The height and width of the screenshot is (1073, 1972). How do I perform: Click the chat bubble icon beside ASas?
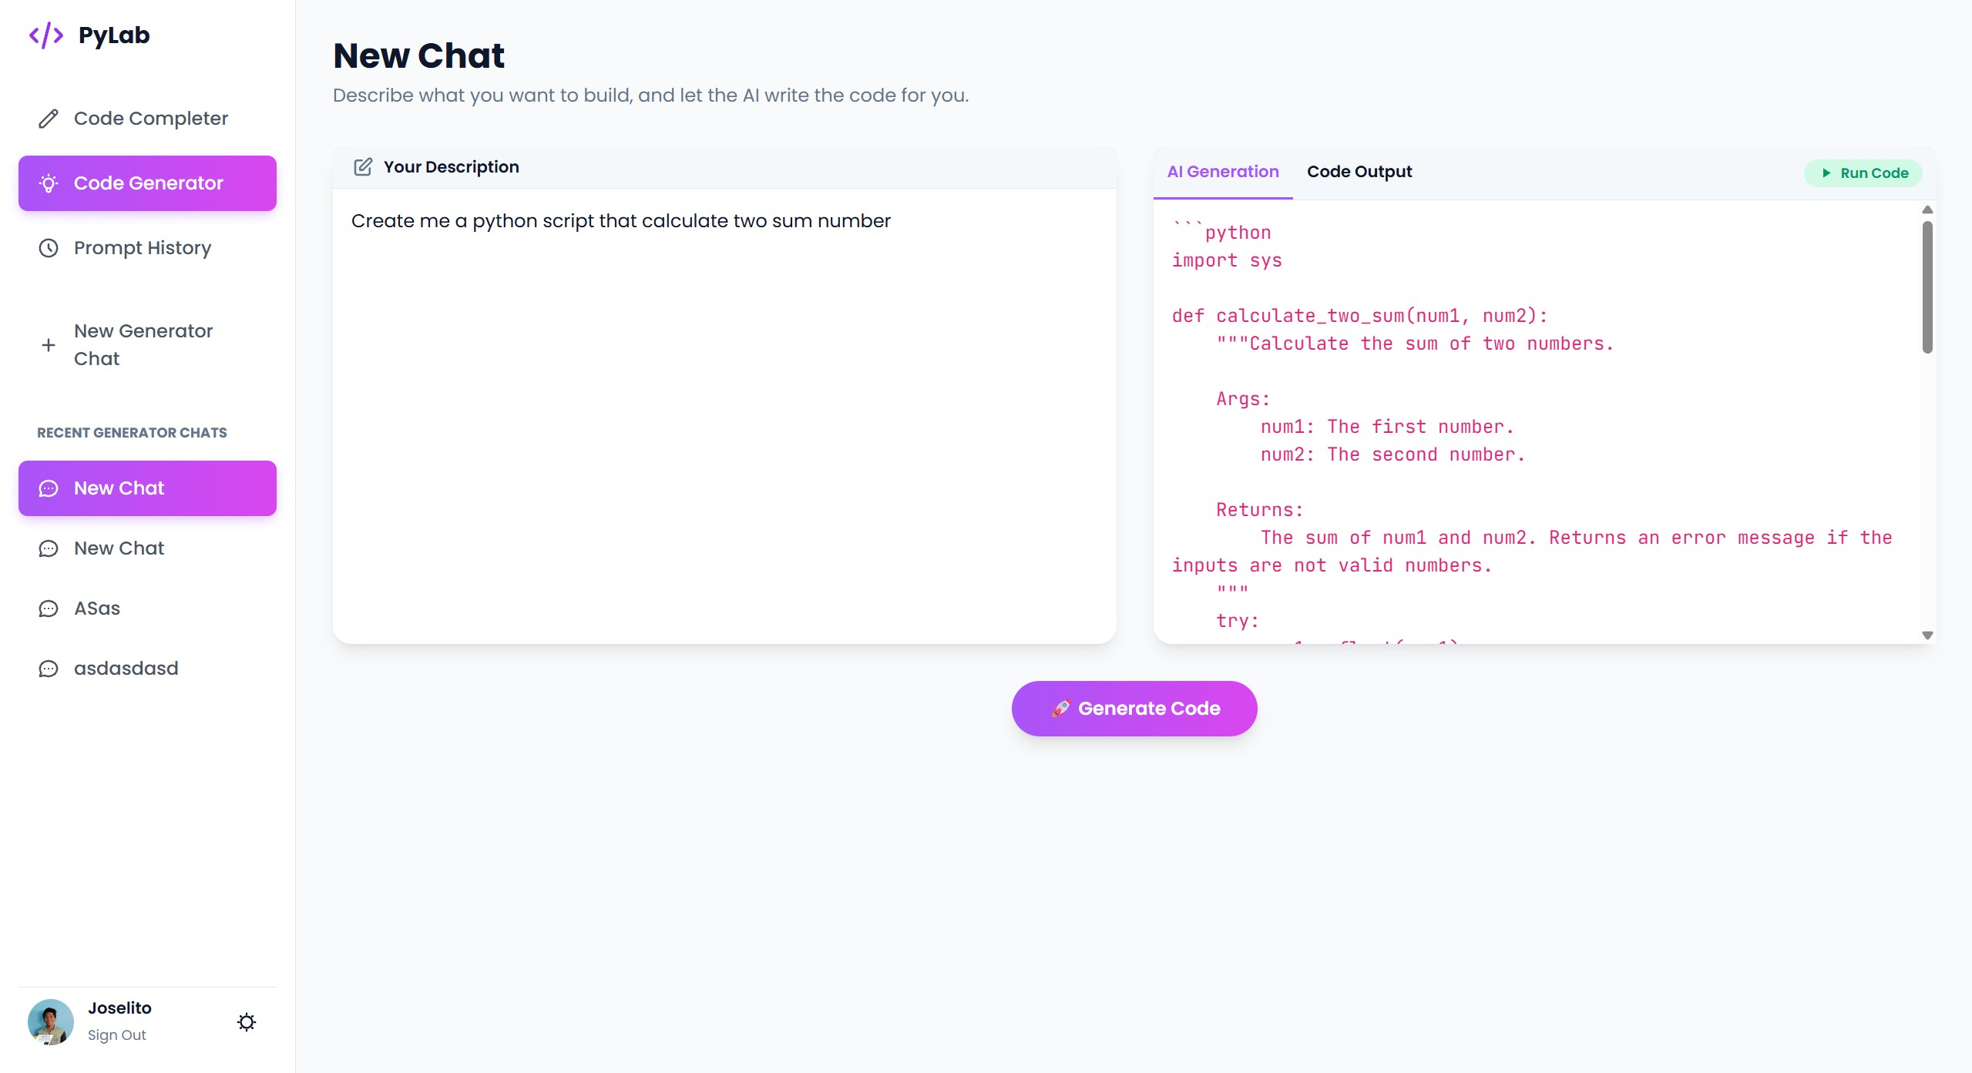[49, 609]
